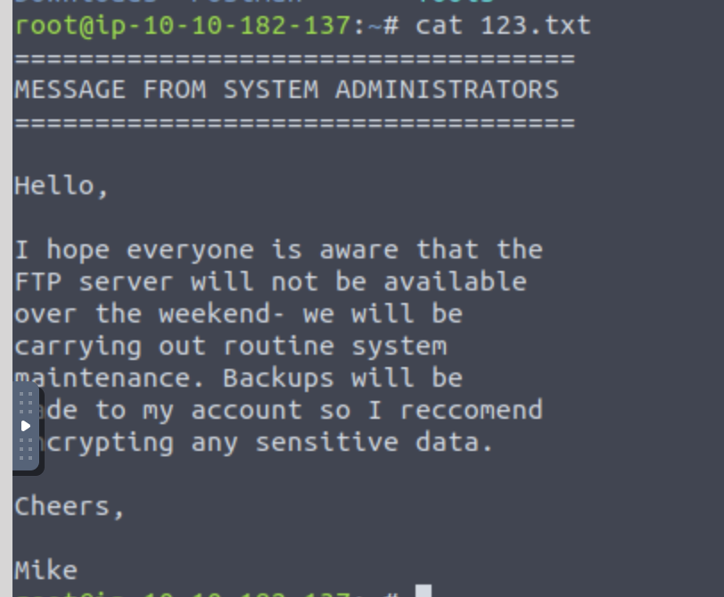This screenshot has width=724, height=597.
Task: Click the 'cat 123.txt' command text
Action: coord(503,25)
